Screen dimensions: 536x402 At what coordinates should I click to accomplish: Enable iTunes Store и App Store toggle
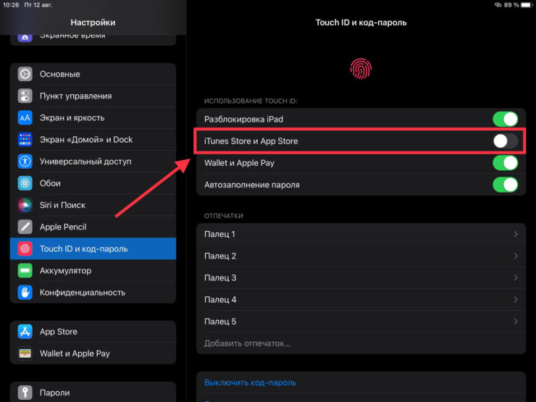tap(505, 141)
